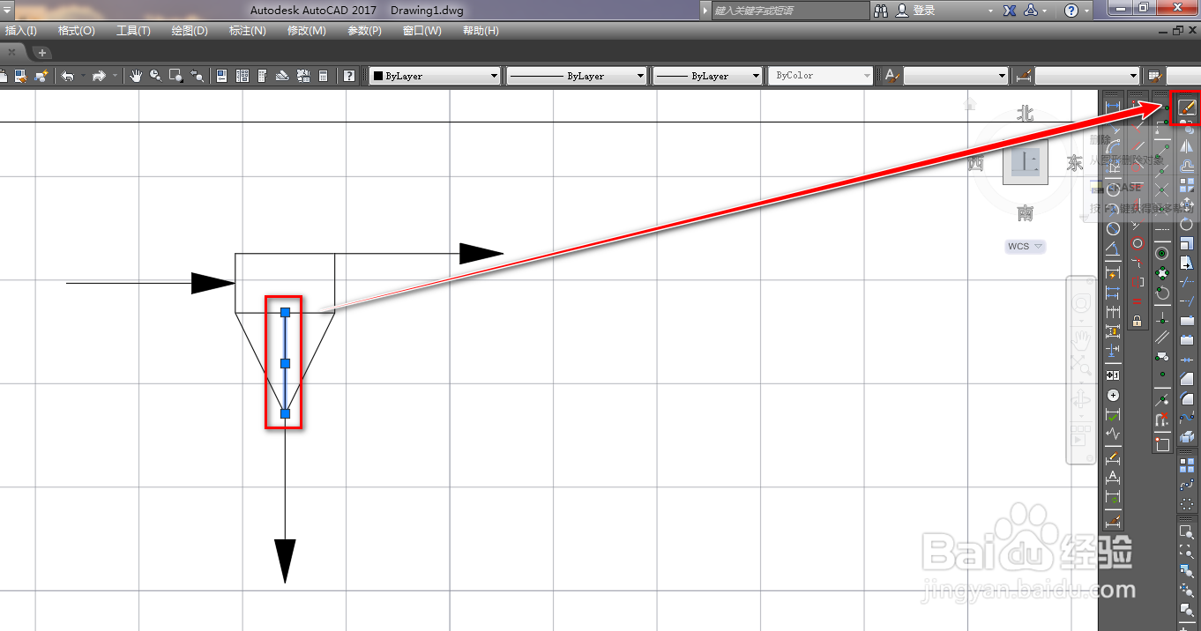Open the 帮助(H) menu
Viewport: 1201px width, 631px height.
click(x=481, y=31)
